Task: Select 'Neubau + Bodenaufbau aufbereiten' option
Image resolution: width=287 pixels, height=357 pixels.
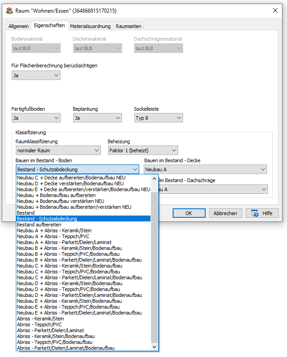Action: [x=56, y=195]
